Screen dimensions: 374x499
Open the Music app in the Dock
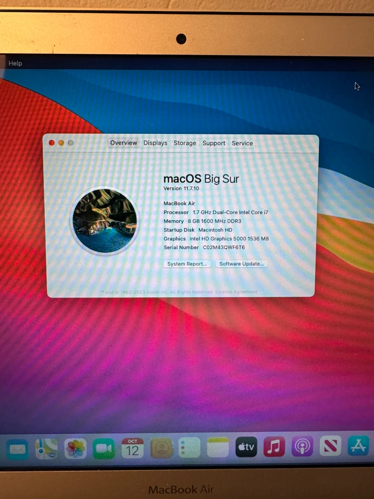click(x=274, y=446)
